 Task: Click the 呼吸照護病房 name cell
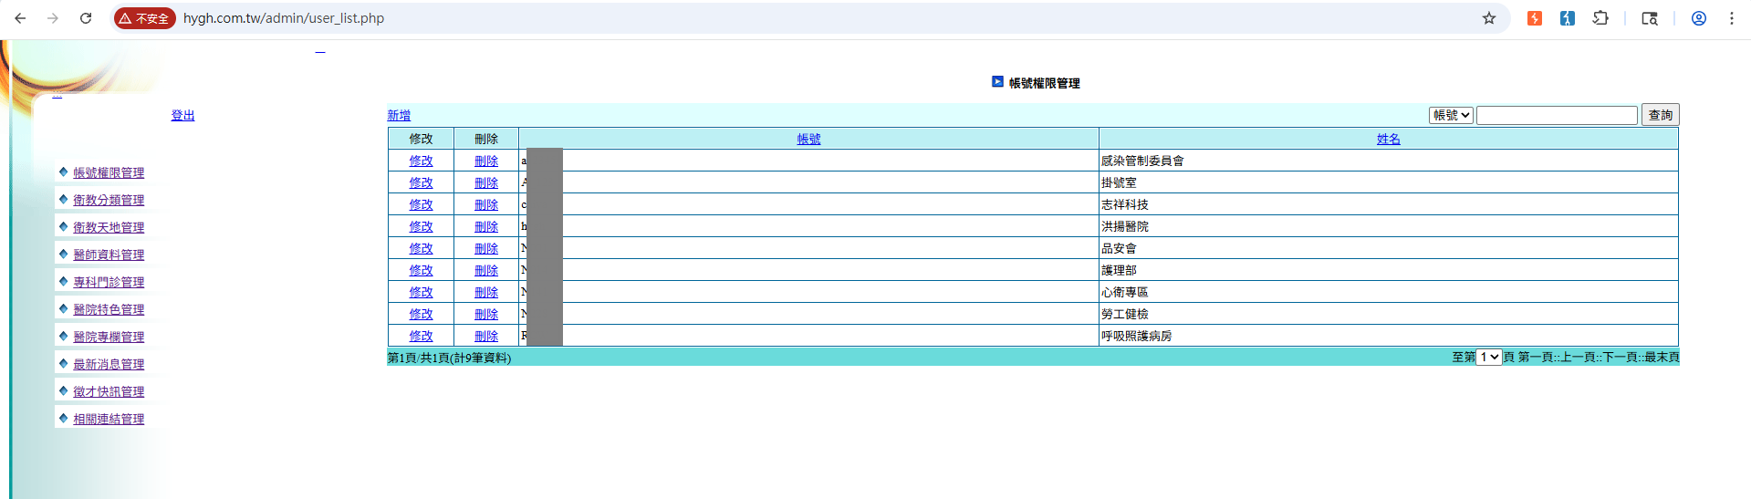[x=1388, y=336]
